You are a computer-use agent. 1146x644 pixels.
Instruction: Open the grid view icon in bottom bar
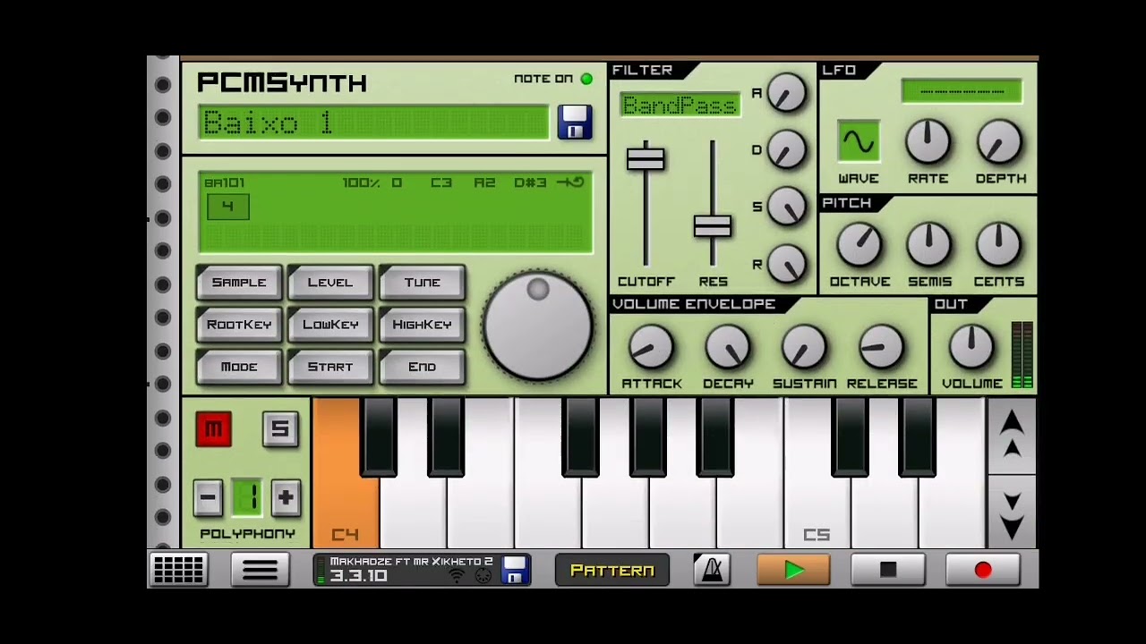(178, 570)
